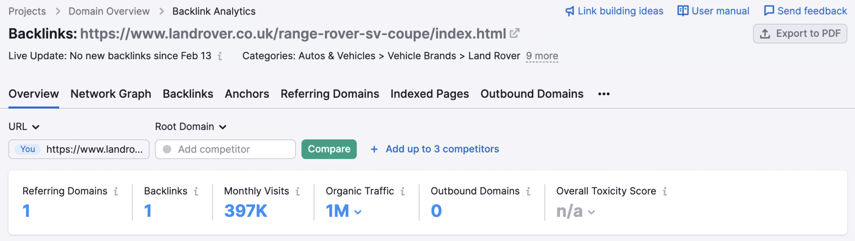Open the Anchors tab
Image resolution: width=855 pixels, height=241 pixels.
[247, 94]
